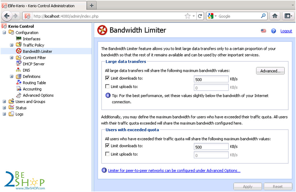Expand the Logs node
Screen dimensions: 296x192
coord(4,114)
